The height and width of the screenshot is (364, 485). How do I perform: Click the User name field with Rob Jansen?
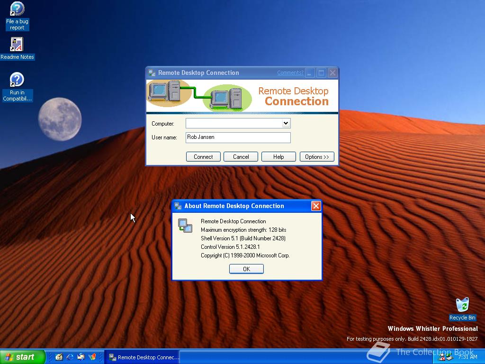pos(238,137)
